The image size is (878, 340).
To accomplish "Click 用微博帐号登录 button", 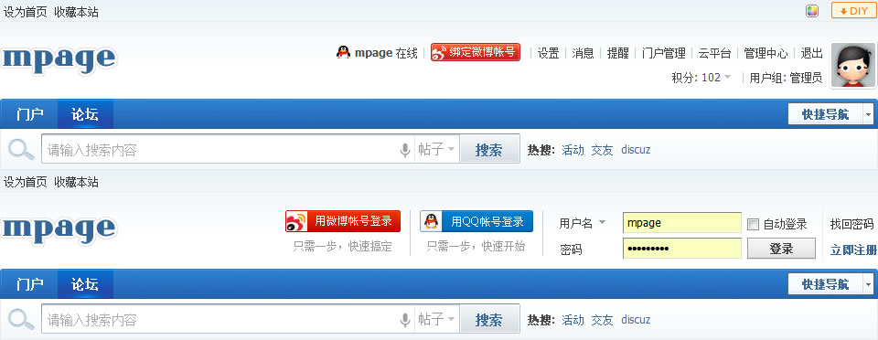I will [x=343, y=221].
